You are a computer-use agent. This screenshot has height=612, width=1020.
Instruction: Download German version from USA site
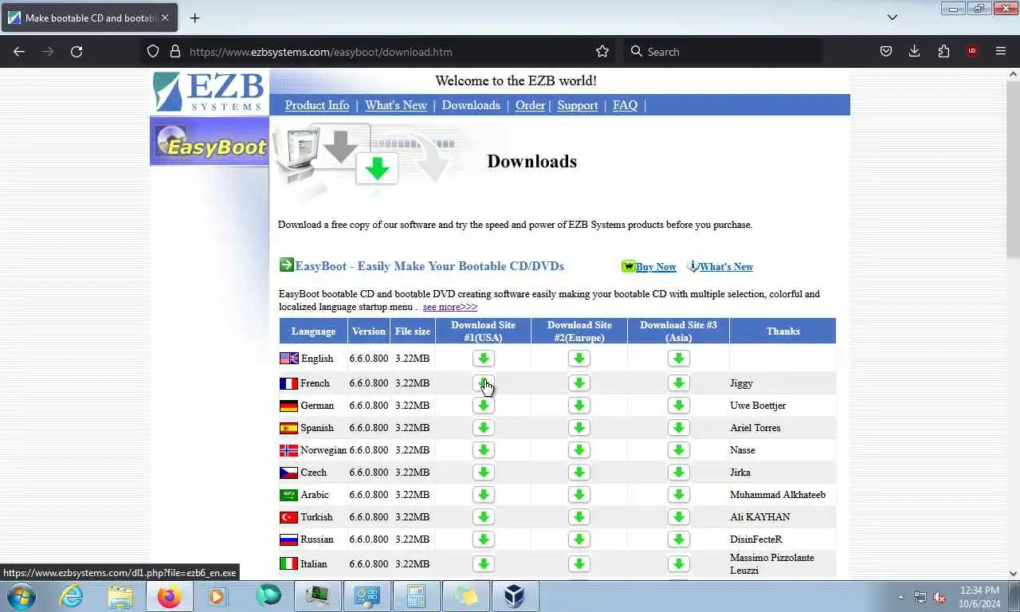pos(483,406)
